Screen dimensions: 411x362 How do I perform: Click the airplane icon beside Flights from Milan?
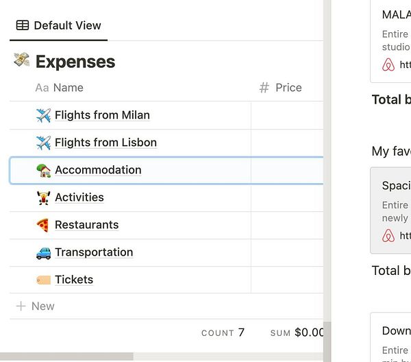tap(43, 115)
